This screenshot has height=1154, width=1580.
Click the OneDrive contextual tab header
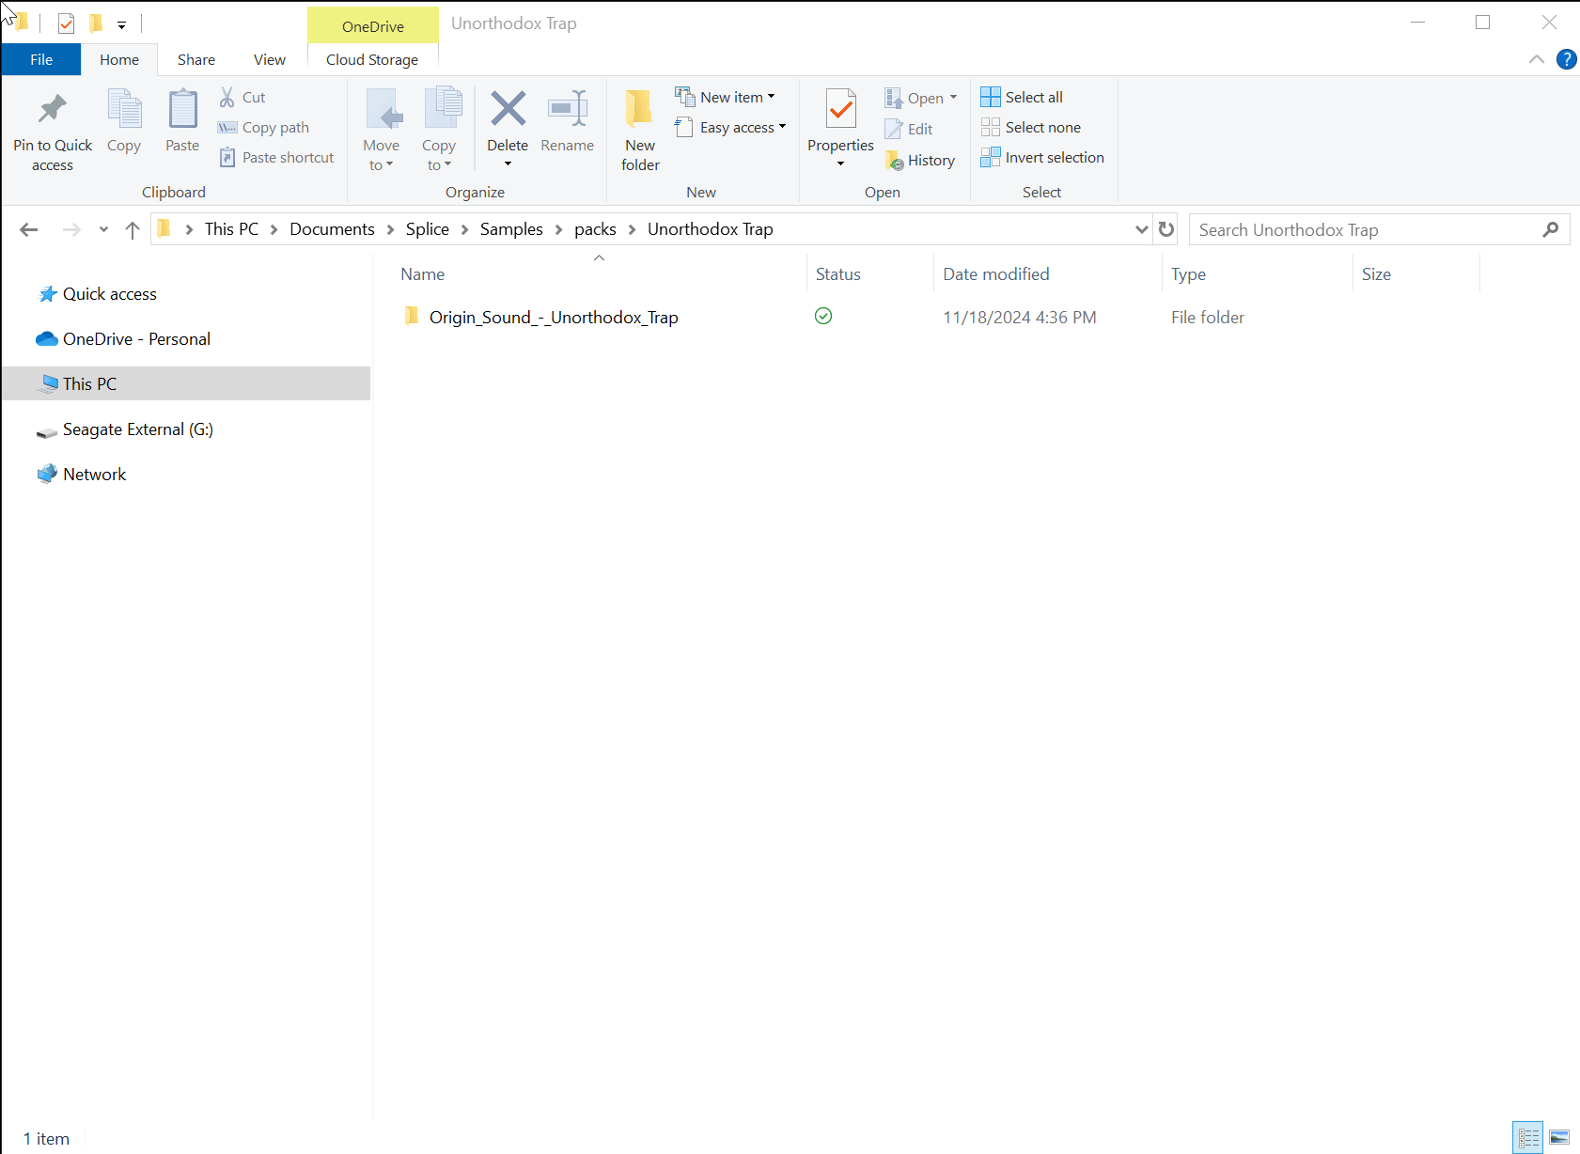tap(373, 25)
